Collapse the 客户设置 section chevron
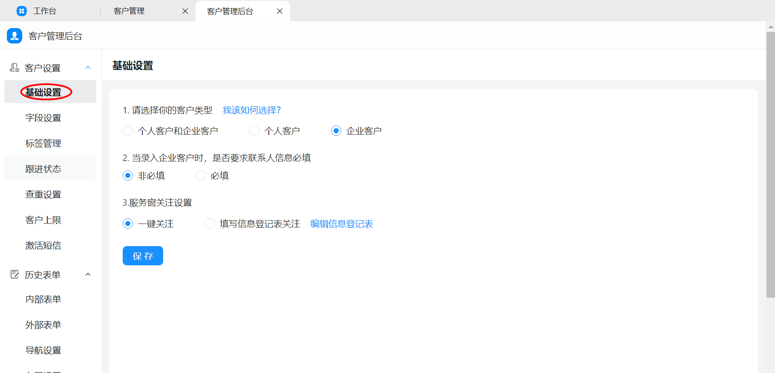775x373 pixels. [88, 68]
